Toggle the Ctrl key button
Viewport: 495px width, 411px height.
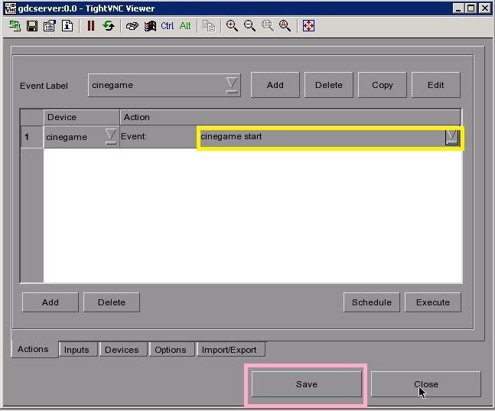pos(168,25)
